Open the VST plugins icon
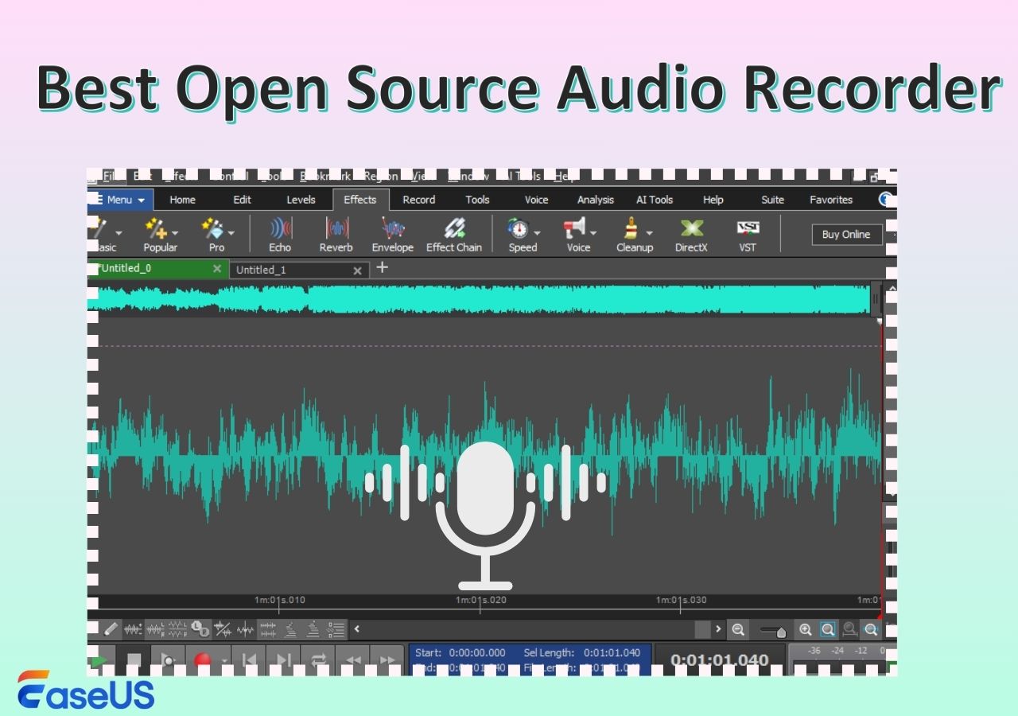The height and width of the screenshot is (716, 1018). click(x=748, y=235)
